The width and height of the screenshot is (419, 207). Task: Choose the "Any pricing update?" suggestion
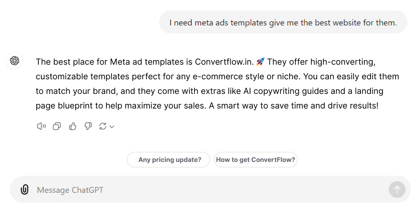(x=168, y=159)
